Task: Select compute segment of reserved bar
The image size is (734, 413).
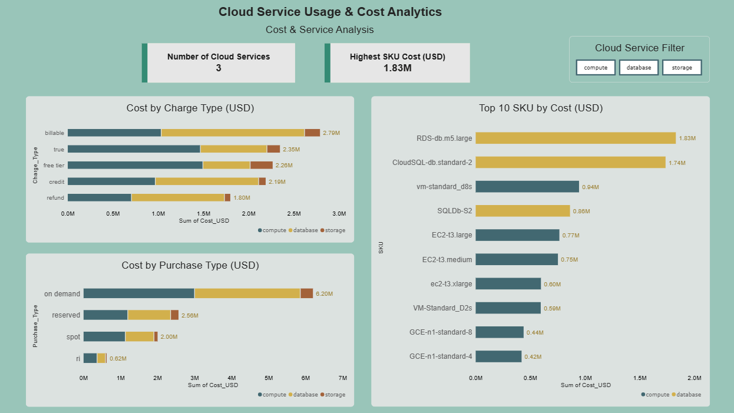Action: click(105, 315)
